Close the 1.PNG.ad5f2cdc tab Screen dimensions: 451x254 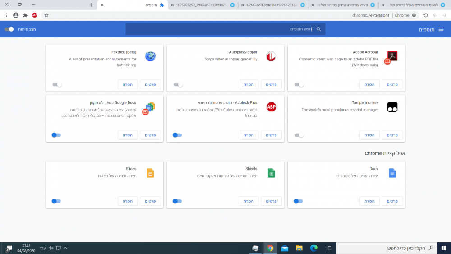(x=243, y=5)
